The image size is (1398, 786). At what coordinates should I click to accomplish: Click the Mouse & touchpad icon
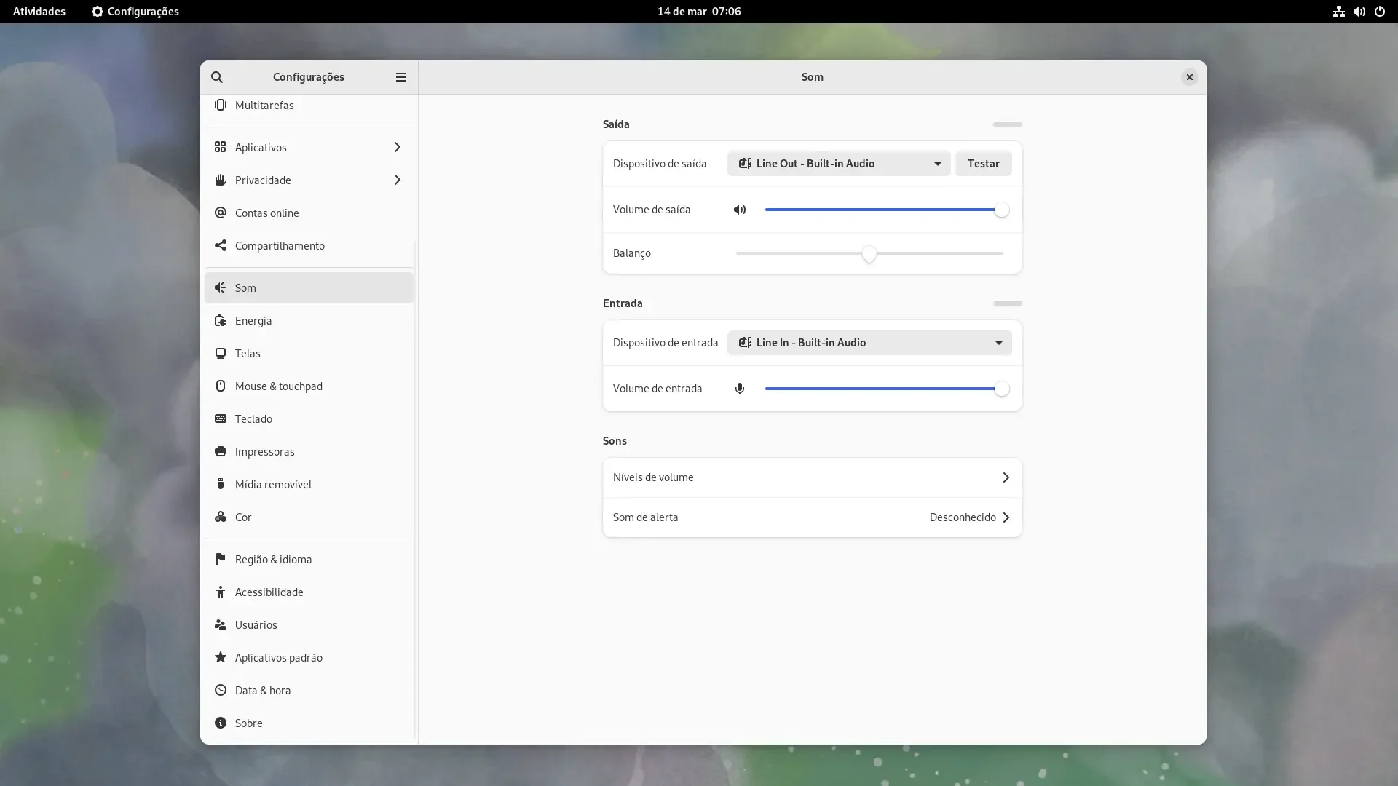coord(221,386)
